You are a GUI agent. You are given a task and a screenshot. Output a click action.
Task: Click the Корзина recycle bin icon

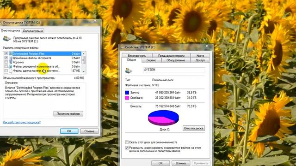pyautogui.click(x=10, y=62)
